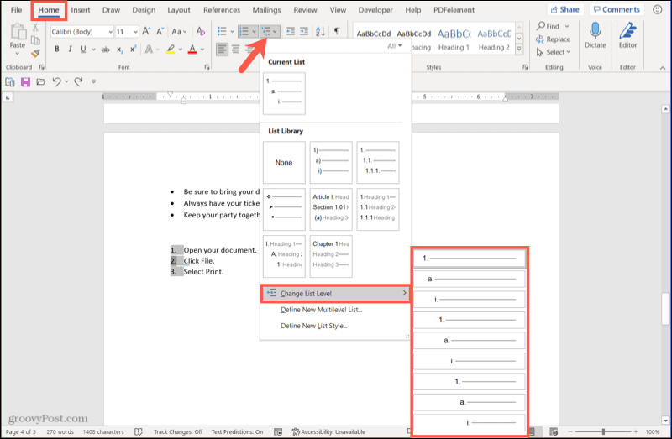
Task: Select None in the List Library
Action: (284, 163)
